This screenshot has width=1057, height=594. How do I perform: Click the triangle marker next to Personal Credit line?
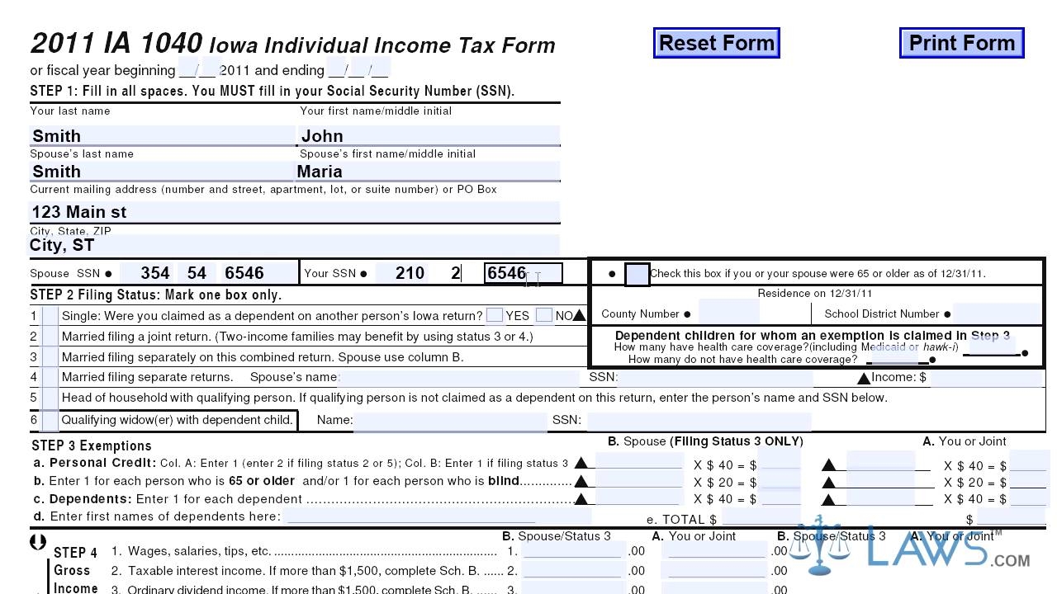(x=582, y=464)
